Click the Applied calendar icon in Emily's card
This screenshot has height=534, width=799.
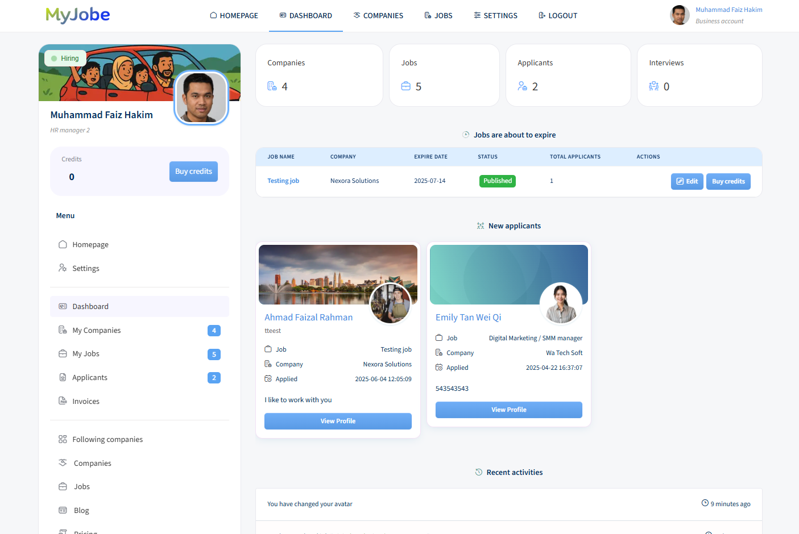click(439, 367)
